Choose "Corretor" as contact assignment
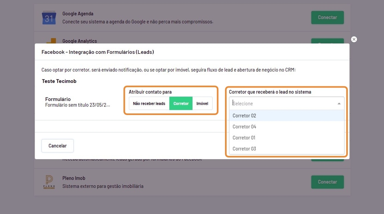Viewport: 384px width, 214px height. (181, 103)
